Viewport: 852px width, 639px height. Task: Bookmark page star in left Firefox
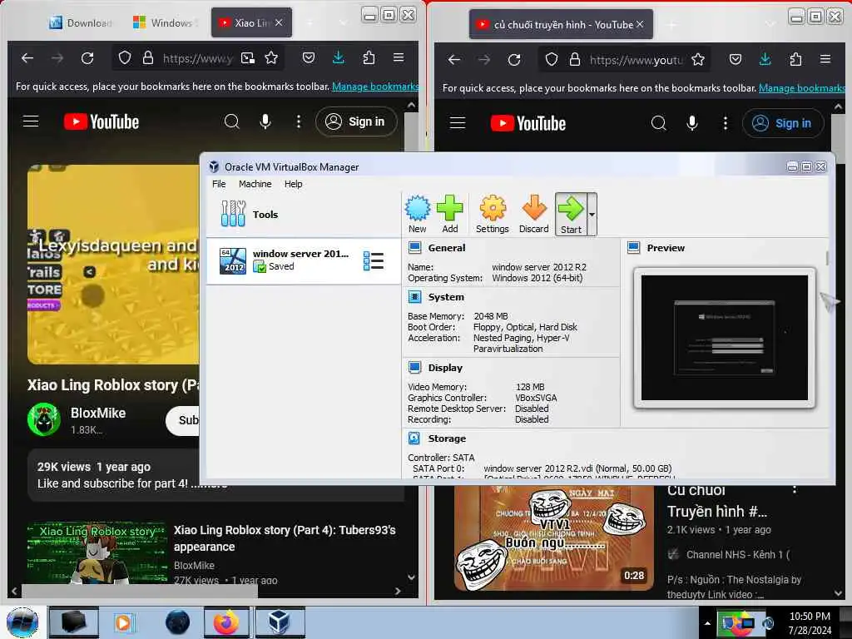pyautogui.click(x=271, y=57)
